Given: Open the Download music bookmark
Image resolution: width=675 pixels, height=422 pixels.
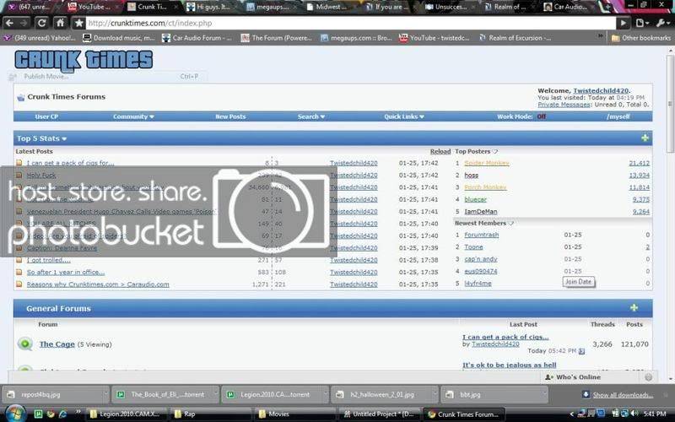Looking at the screenshot, I should (x=119, y=38).
